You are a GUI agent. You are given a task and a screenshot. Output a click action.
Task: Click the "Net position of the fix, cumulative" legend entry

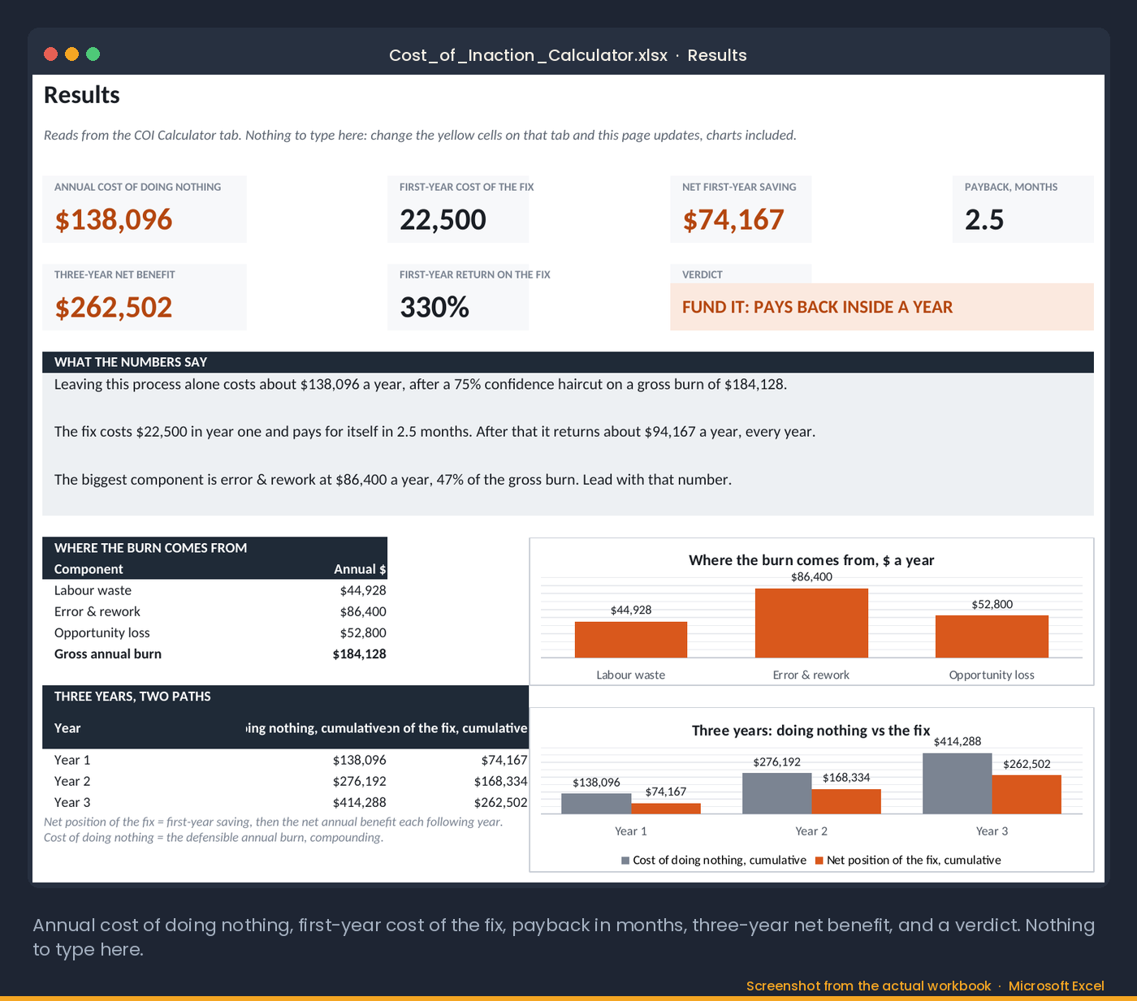(908, 861)
